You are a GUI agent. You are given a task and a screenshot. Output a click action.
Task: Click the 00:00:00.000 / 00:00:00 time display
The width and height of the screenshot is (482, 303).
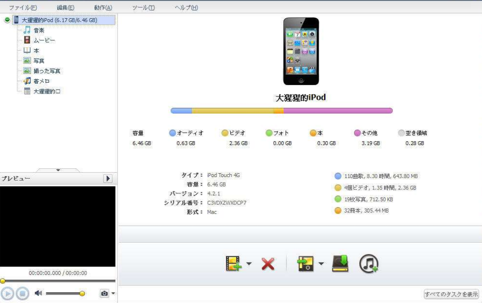(x=58, y=273)
